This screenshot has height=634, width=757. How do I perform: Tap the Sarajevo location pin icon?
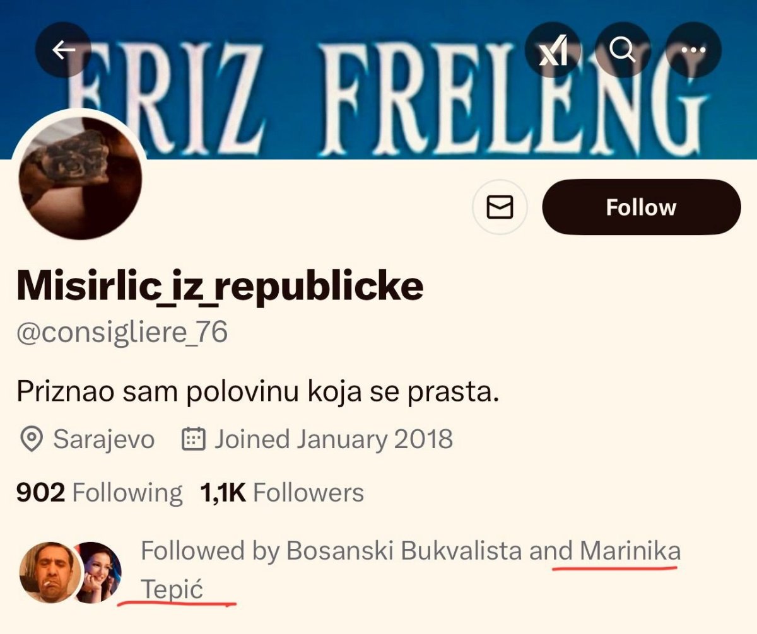(31, 439)
